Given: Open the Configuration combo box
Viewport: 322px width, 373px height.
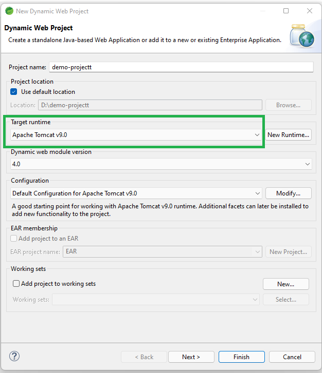Looking at the screenshot, I should point(136,193).
